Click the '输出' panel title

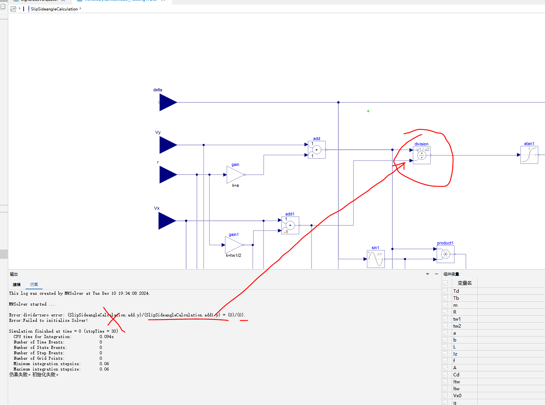click(x=14, y=274)
